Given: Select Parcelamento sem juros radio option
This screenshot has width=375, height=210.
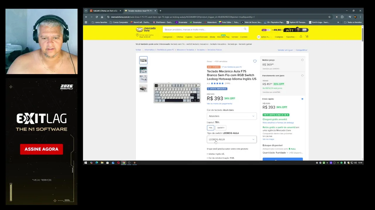Looking at the screenshot, I should click(302, 76).
